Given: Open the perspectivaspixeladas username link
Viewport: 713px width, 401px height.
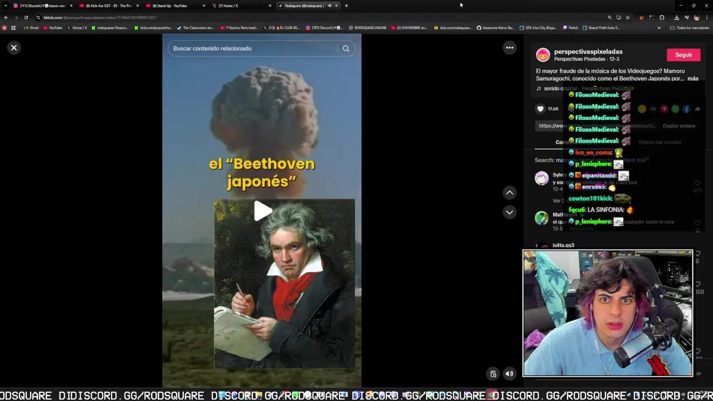Looking at the screenshot, I should [588, 52].
